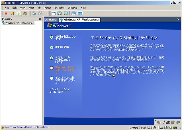Open the File menu
182x130 pixels.
pyautogui.click(x=7, y=8)
